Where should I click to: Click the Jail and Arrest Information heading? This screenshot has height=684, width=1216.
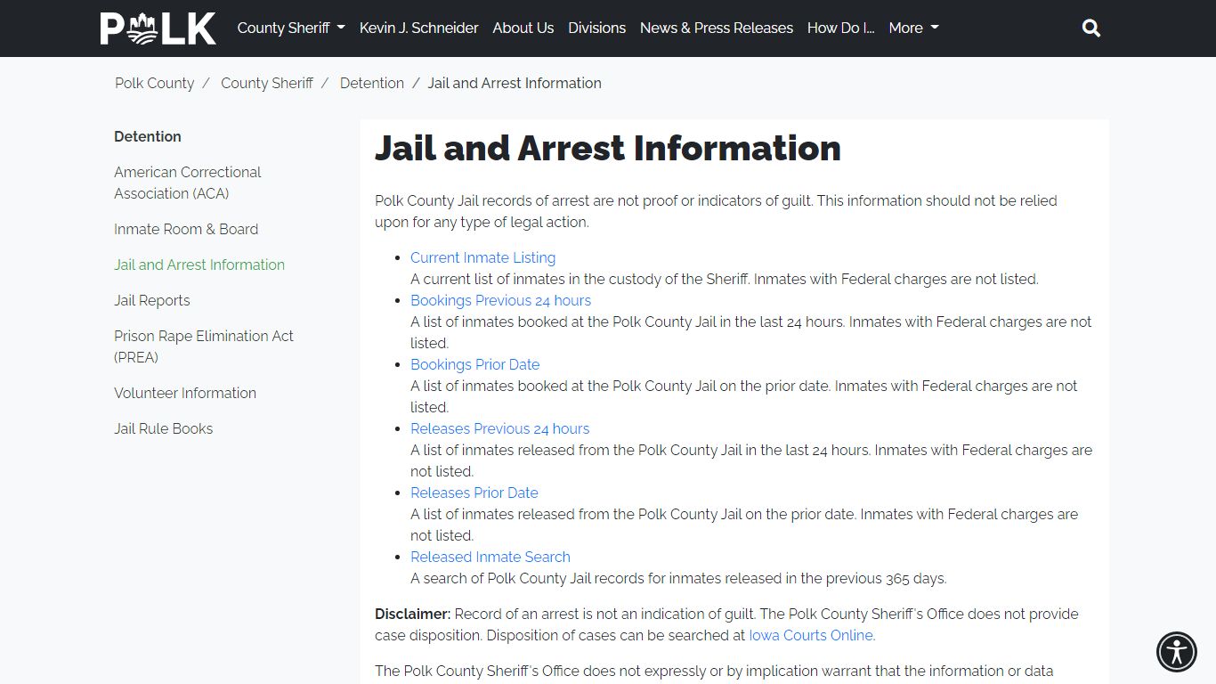608,148
